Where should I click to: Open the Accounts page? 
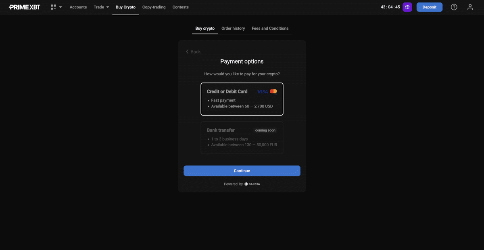point(78,7)
